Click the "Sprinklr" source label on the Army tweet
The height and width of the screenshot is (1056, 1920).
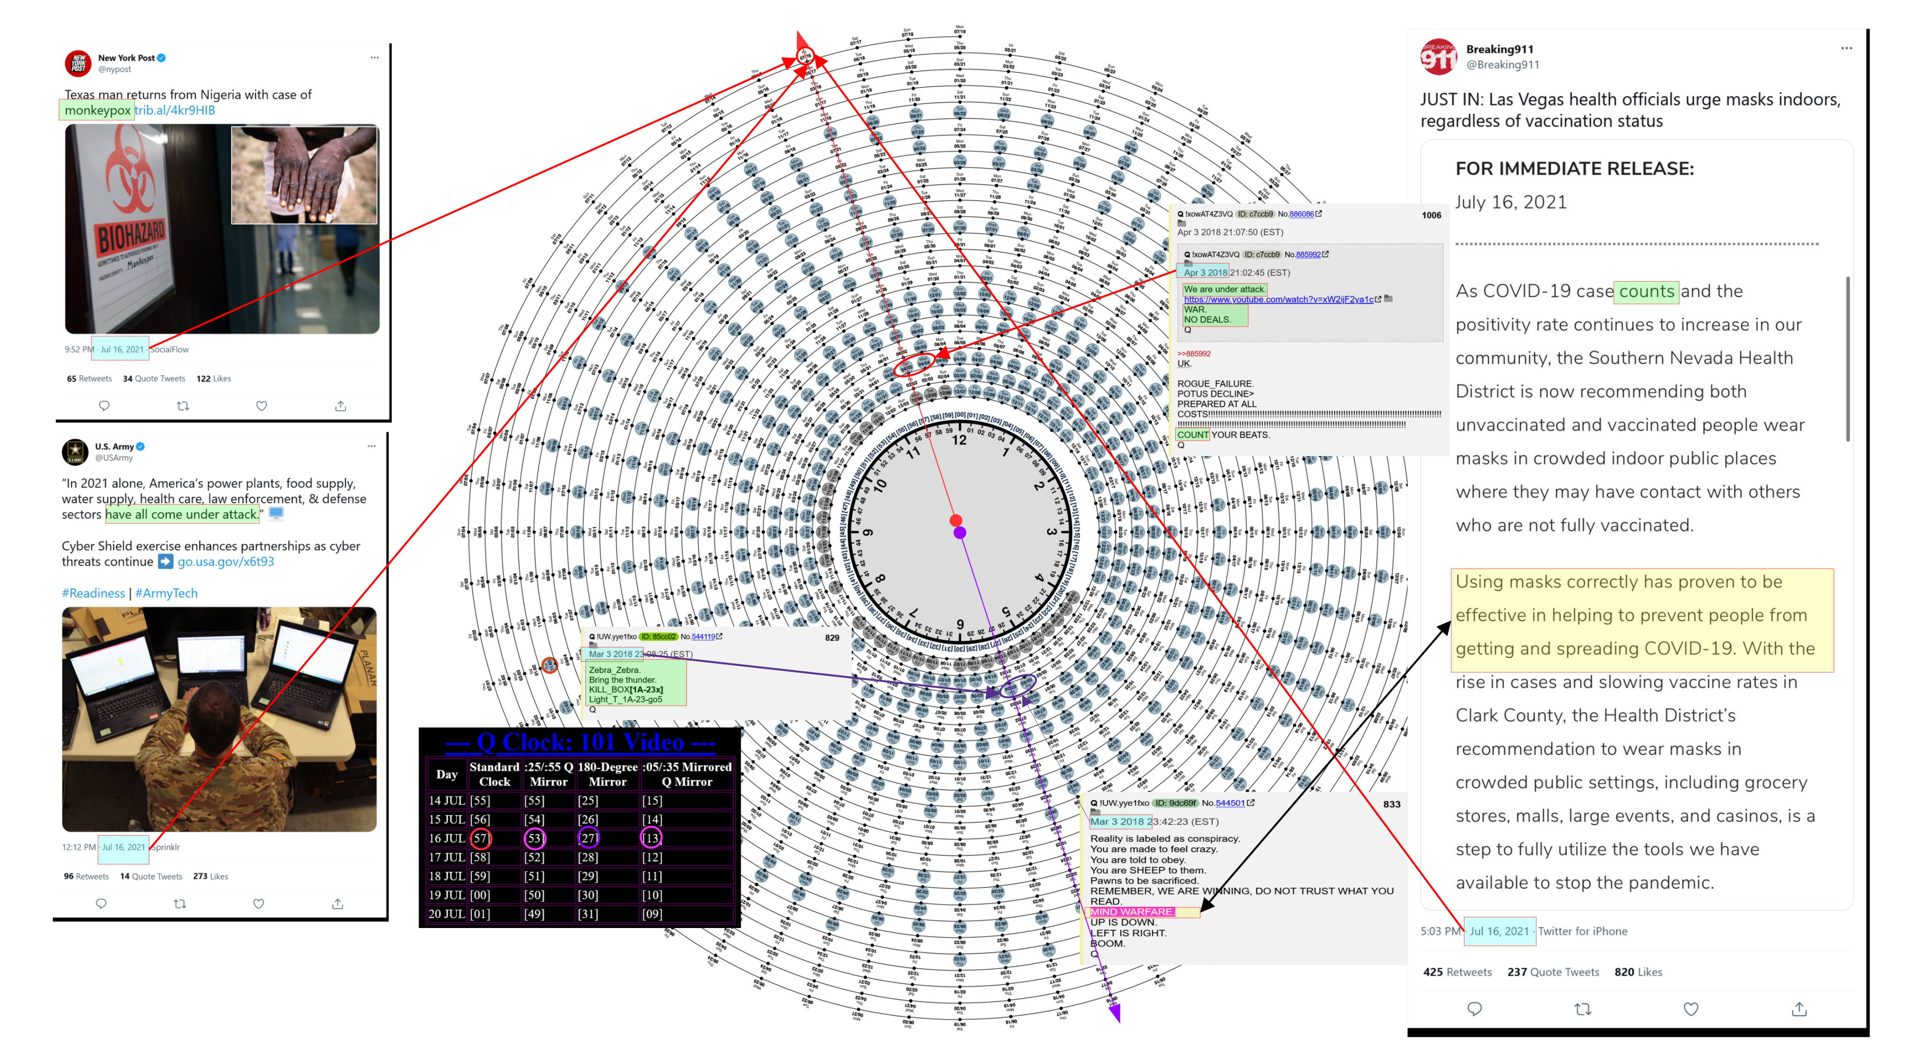point(165,847)
